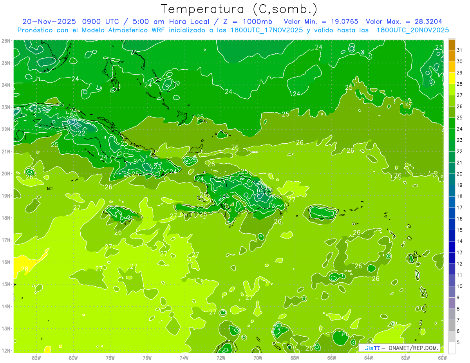Click the 60W longitude axis label

point(442,358)
